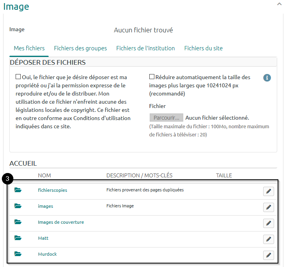Edit the Murdock folder with pencil icon
This screenshot has height=267, width=285.
point(268,255)
